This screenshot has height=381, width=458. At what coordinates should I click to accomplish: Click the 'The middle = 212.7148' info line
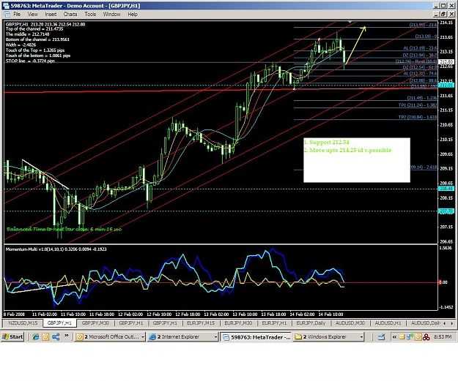(27, 34)
